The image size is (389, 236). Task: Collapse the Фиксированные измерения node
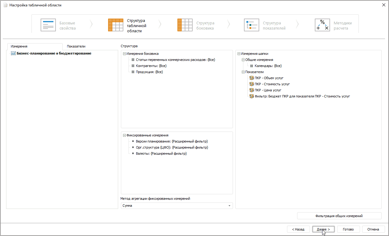(124, 135)
